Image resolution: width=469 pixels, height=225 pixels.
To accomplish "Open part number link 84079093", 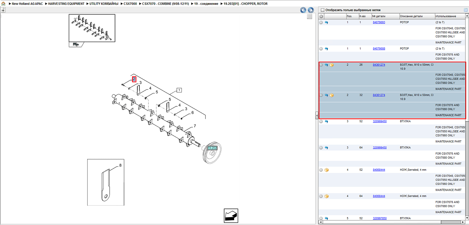I will (x=379, y=22).
